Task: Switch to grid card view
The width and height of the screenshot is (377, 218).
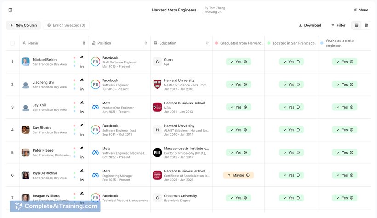Action: pos(366,25)
